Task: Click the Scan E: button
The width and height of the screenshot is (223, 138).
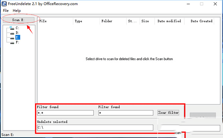Action: 19,20
